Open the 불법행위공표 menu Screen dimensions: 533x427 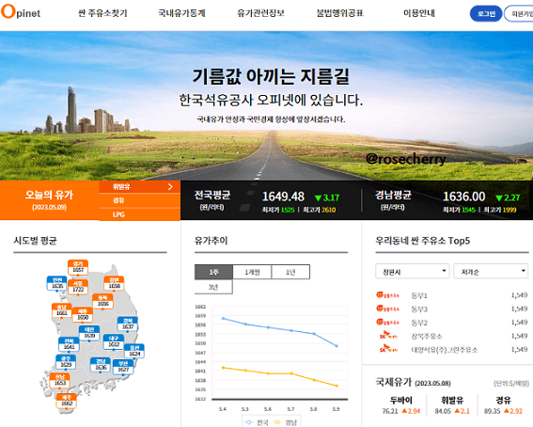[x=340, y=13]
